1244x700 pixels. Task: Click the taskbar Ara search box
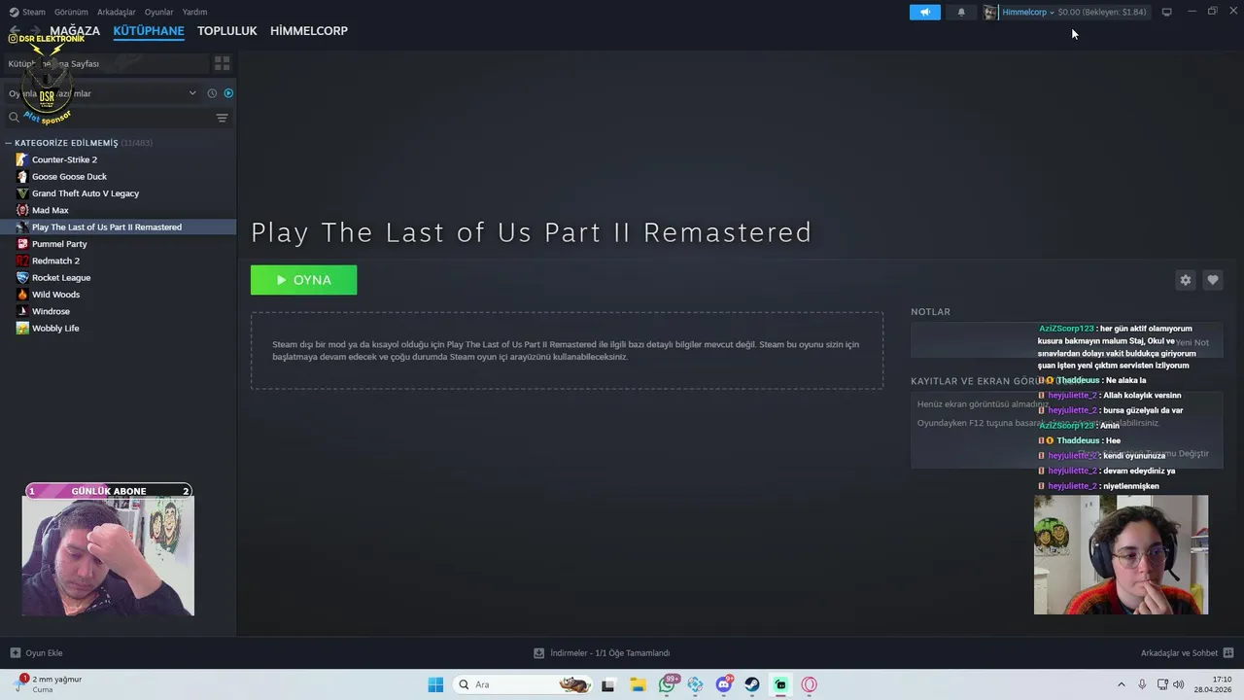[x=523, y=684]
